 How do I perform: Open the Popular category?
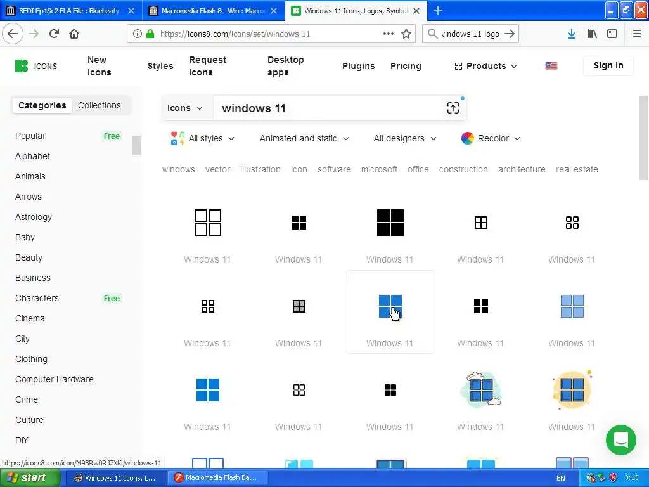[30, 136]
